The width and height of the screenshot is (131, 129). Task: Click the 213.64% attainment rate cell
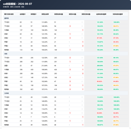click(45, 66)
